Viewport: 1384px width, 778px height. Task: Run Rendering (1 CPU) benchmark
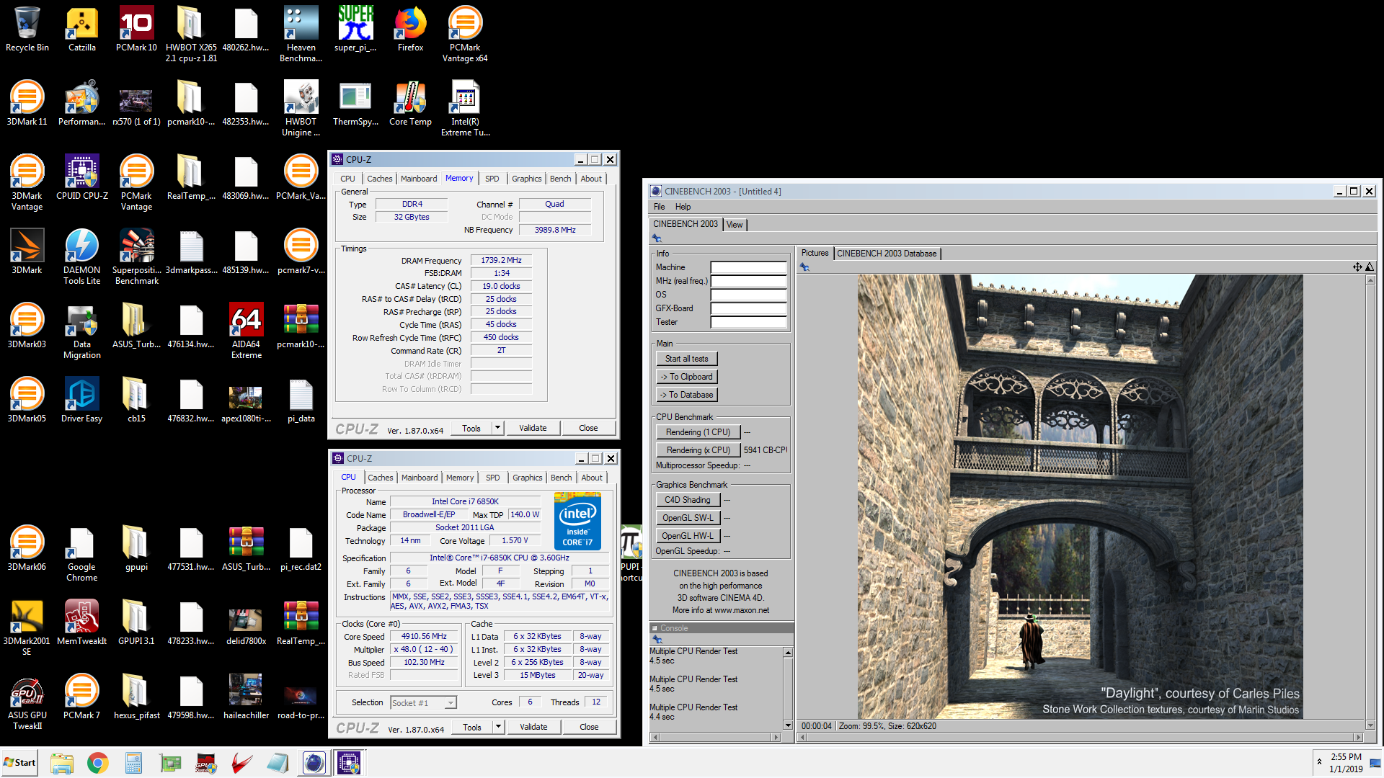698,432
